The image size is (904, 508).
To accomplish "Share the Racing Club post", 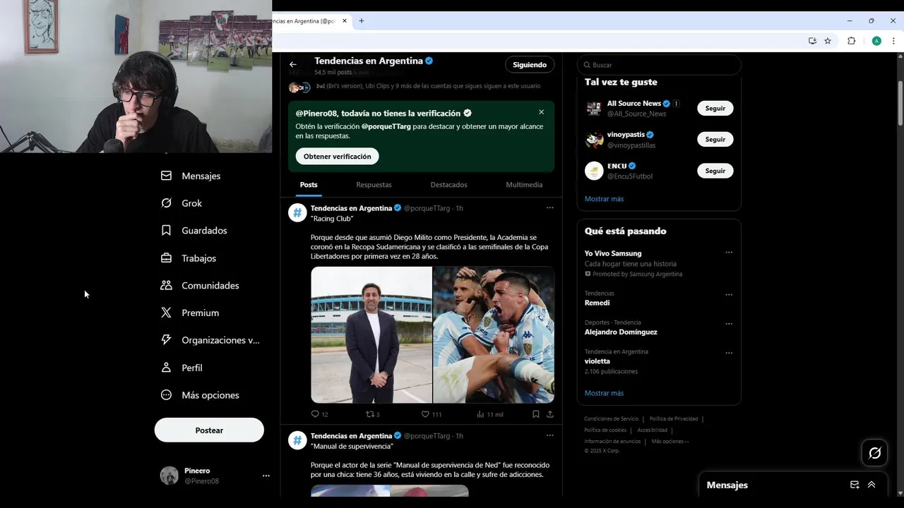I will point(550,414).
